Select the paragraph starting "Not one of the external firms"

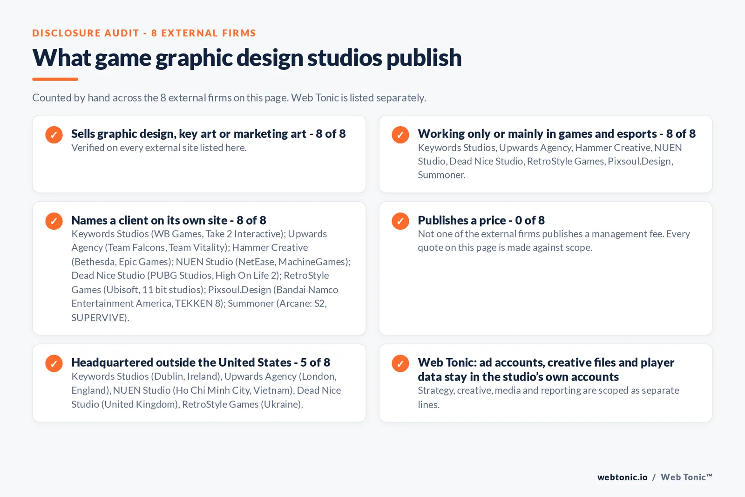[554, 241]
